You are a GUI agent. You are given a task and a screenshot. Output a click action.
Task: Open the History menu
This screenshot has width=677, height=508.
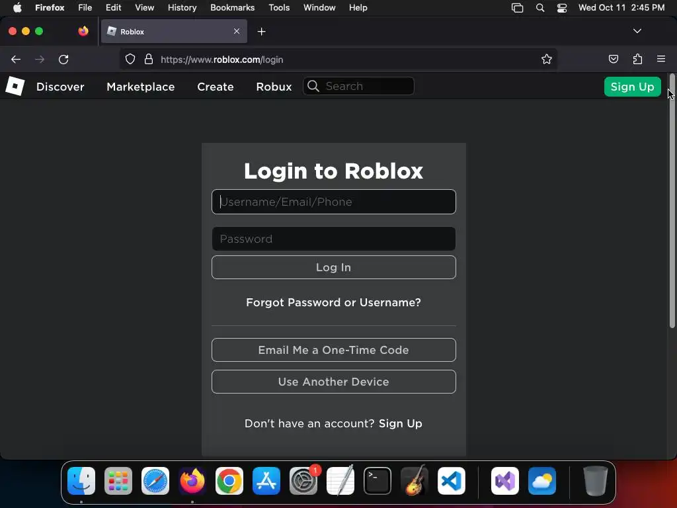(182, 7)
